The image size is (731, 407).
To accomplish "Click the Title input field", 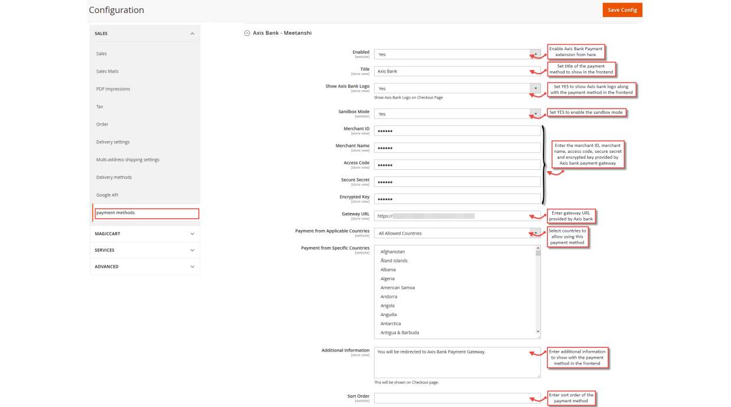I will point(457,71).
